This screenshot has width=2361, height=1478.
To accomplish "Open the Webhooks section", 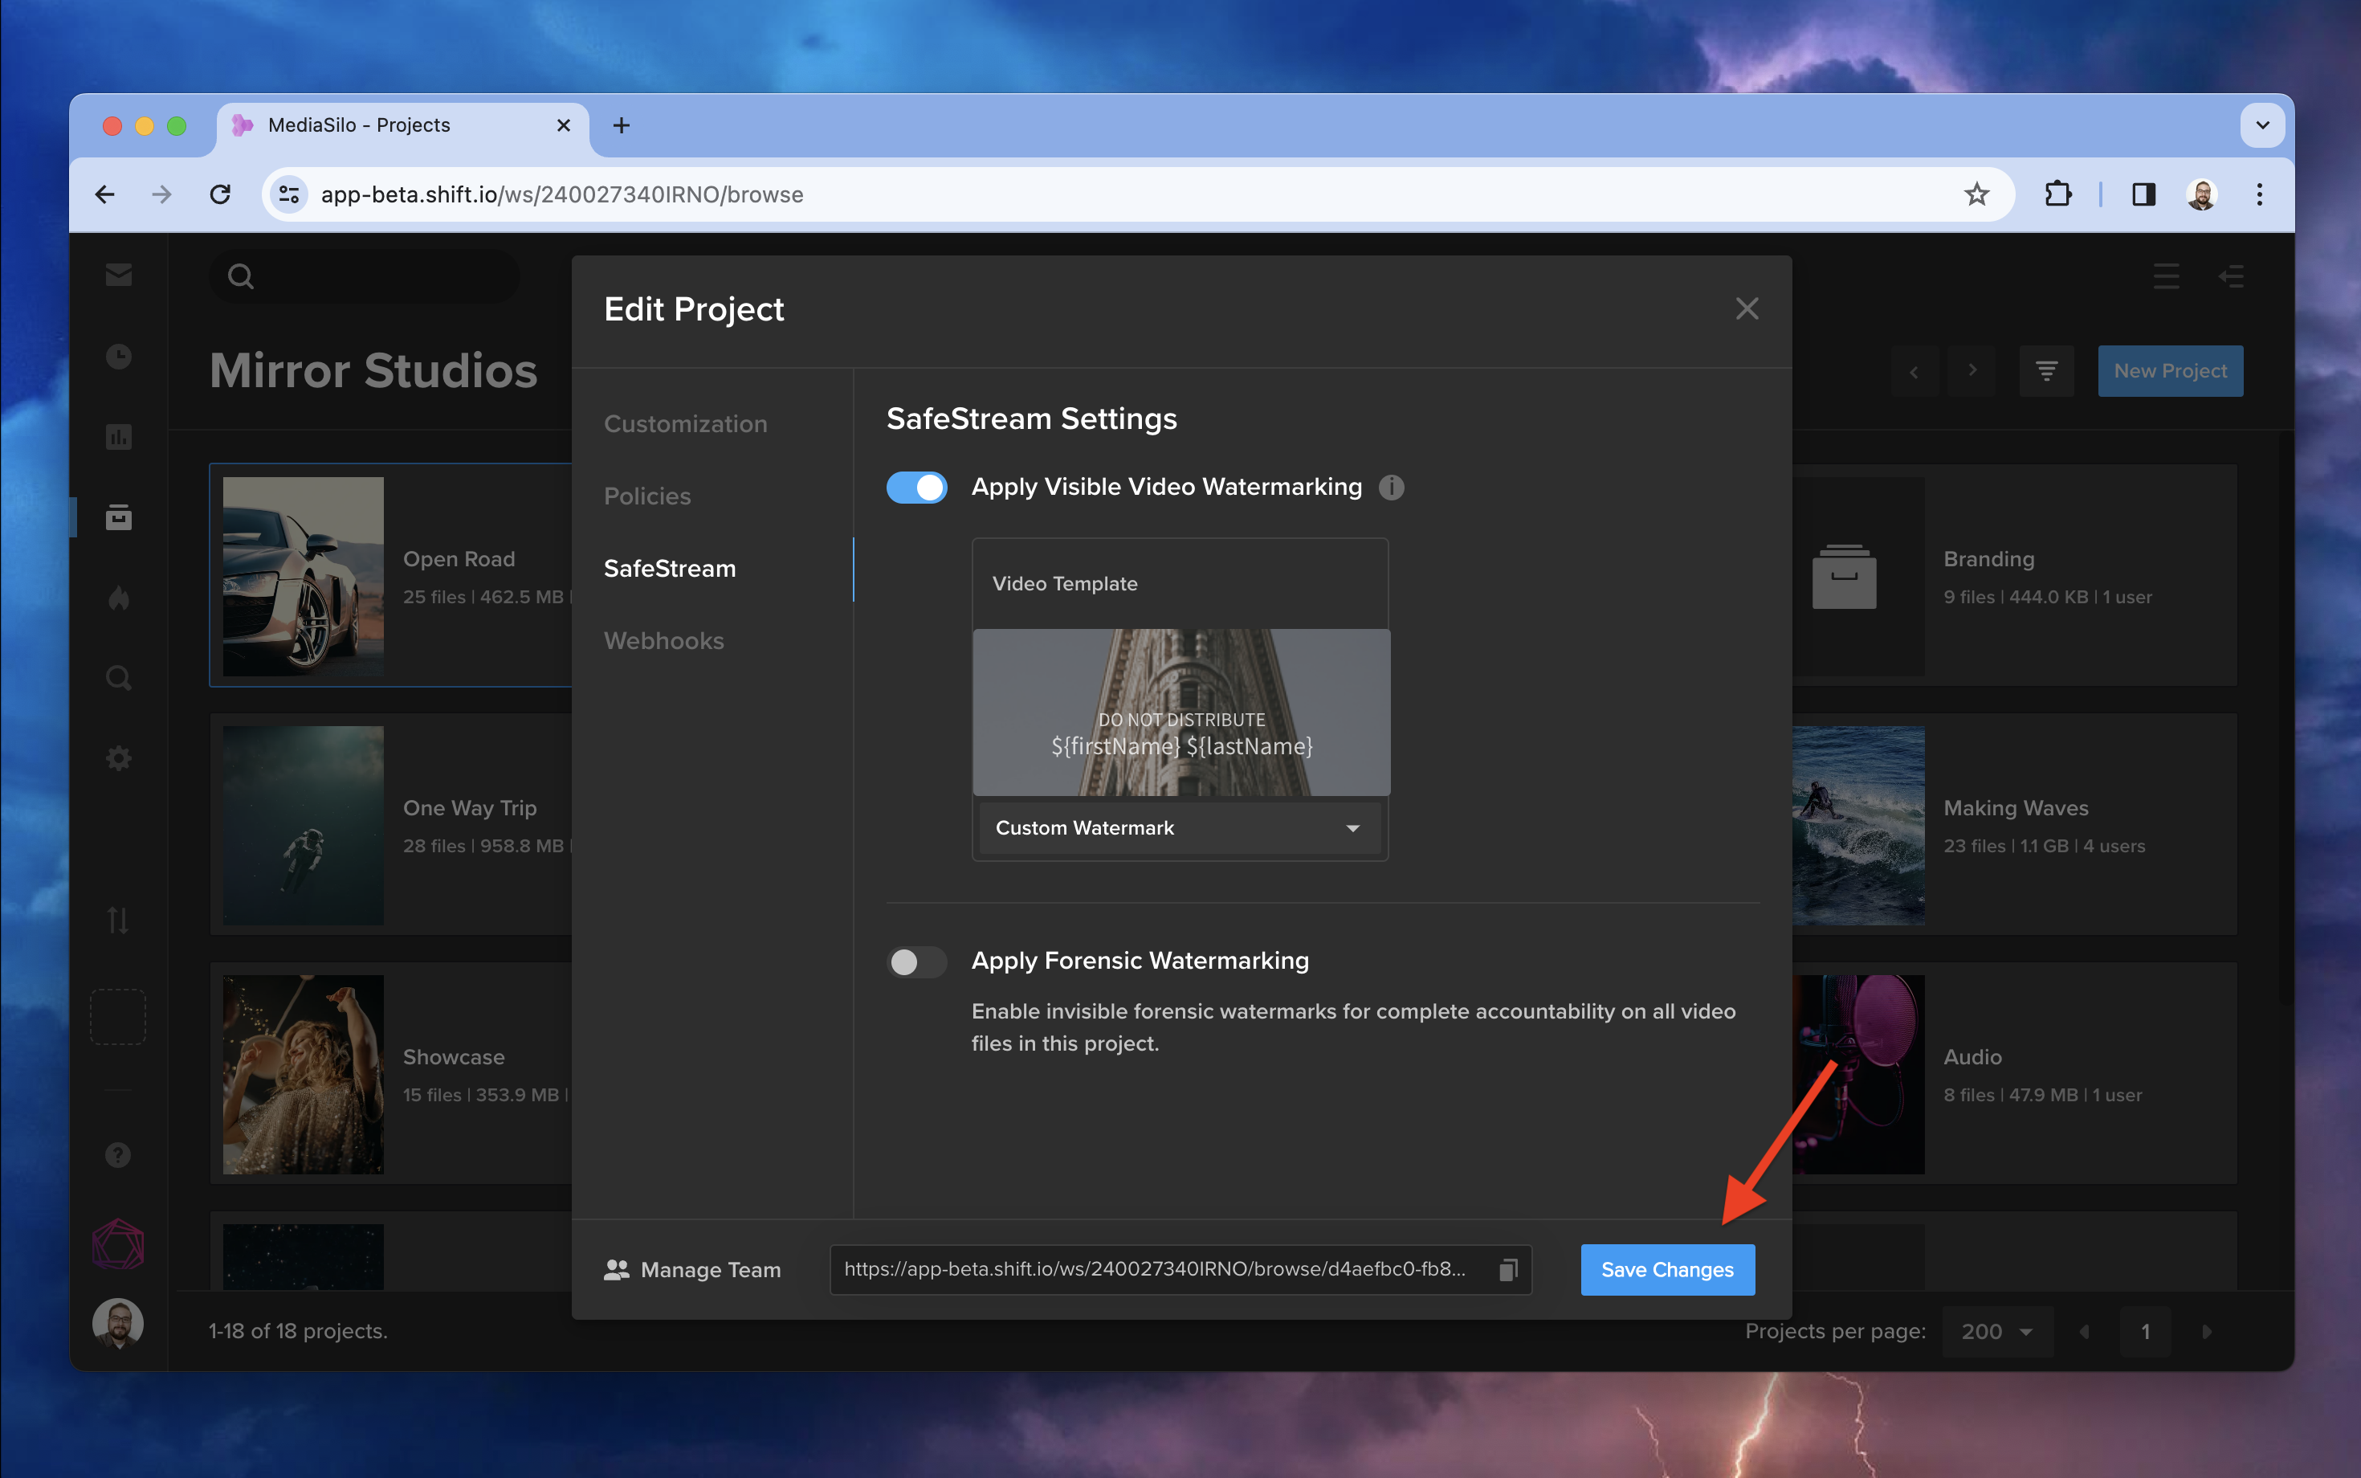I will (x=663, y=640).
